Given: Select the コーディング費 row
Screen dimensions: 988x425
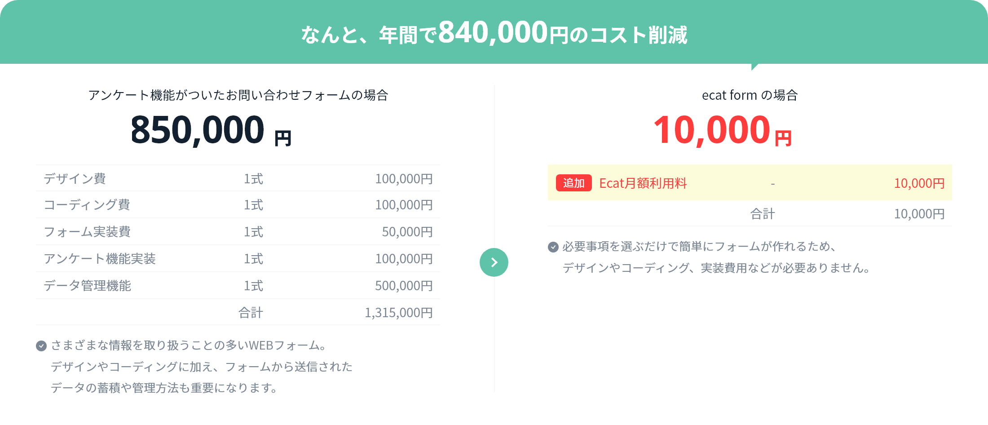Looking at the screenshot, I should [238, 205].
